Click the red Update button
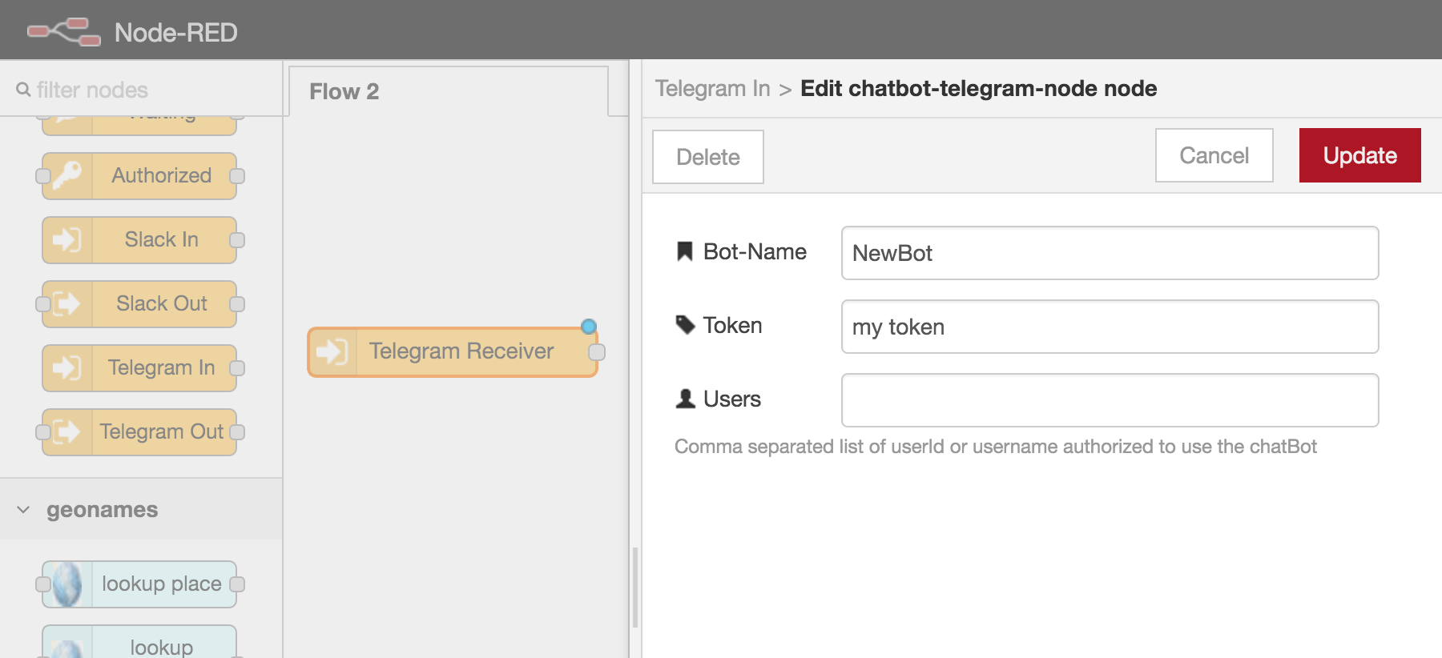1442x658 pixels. coord(1360,155)
